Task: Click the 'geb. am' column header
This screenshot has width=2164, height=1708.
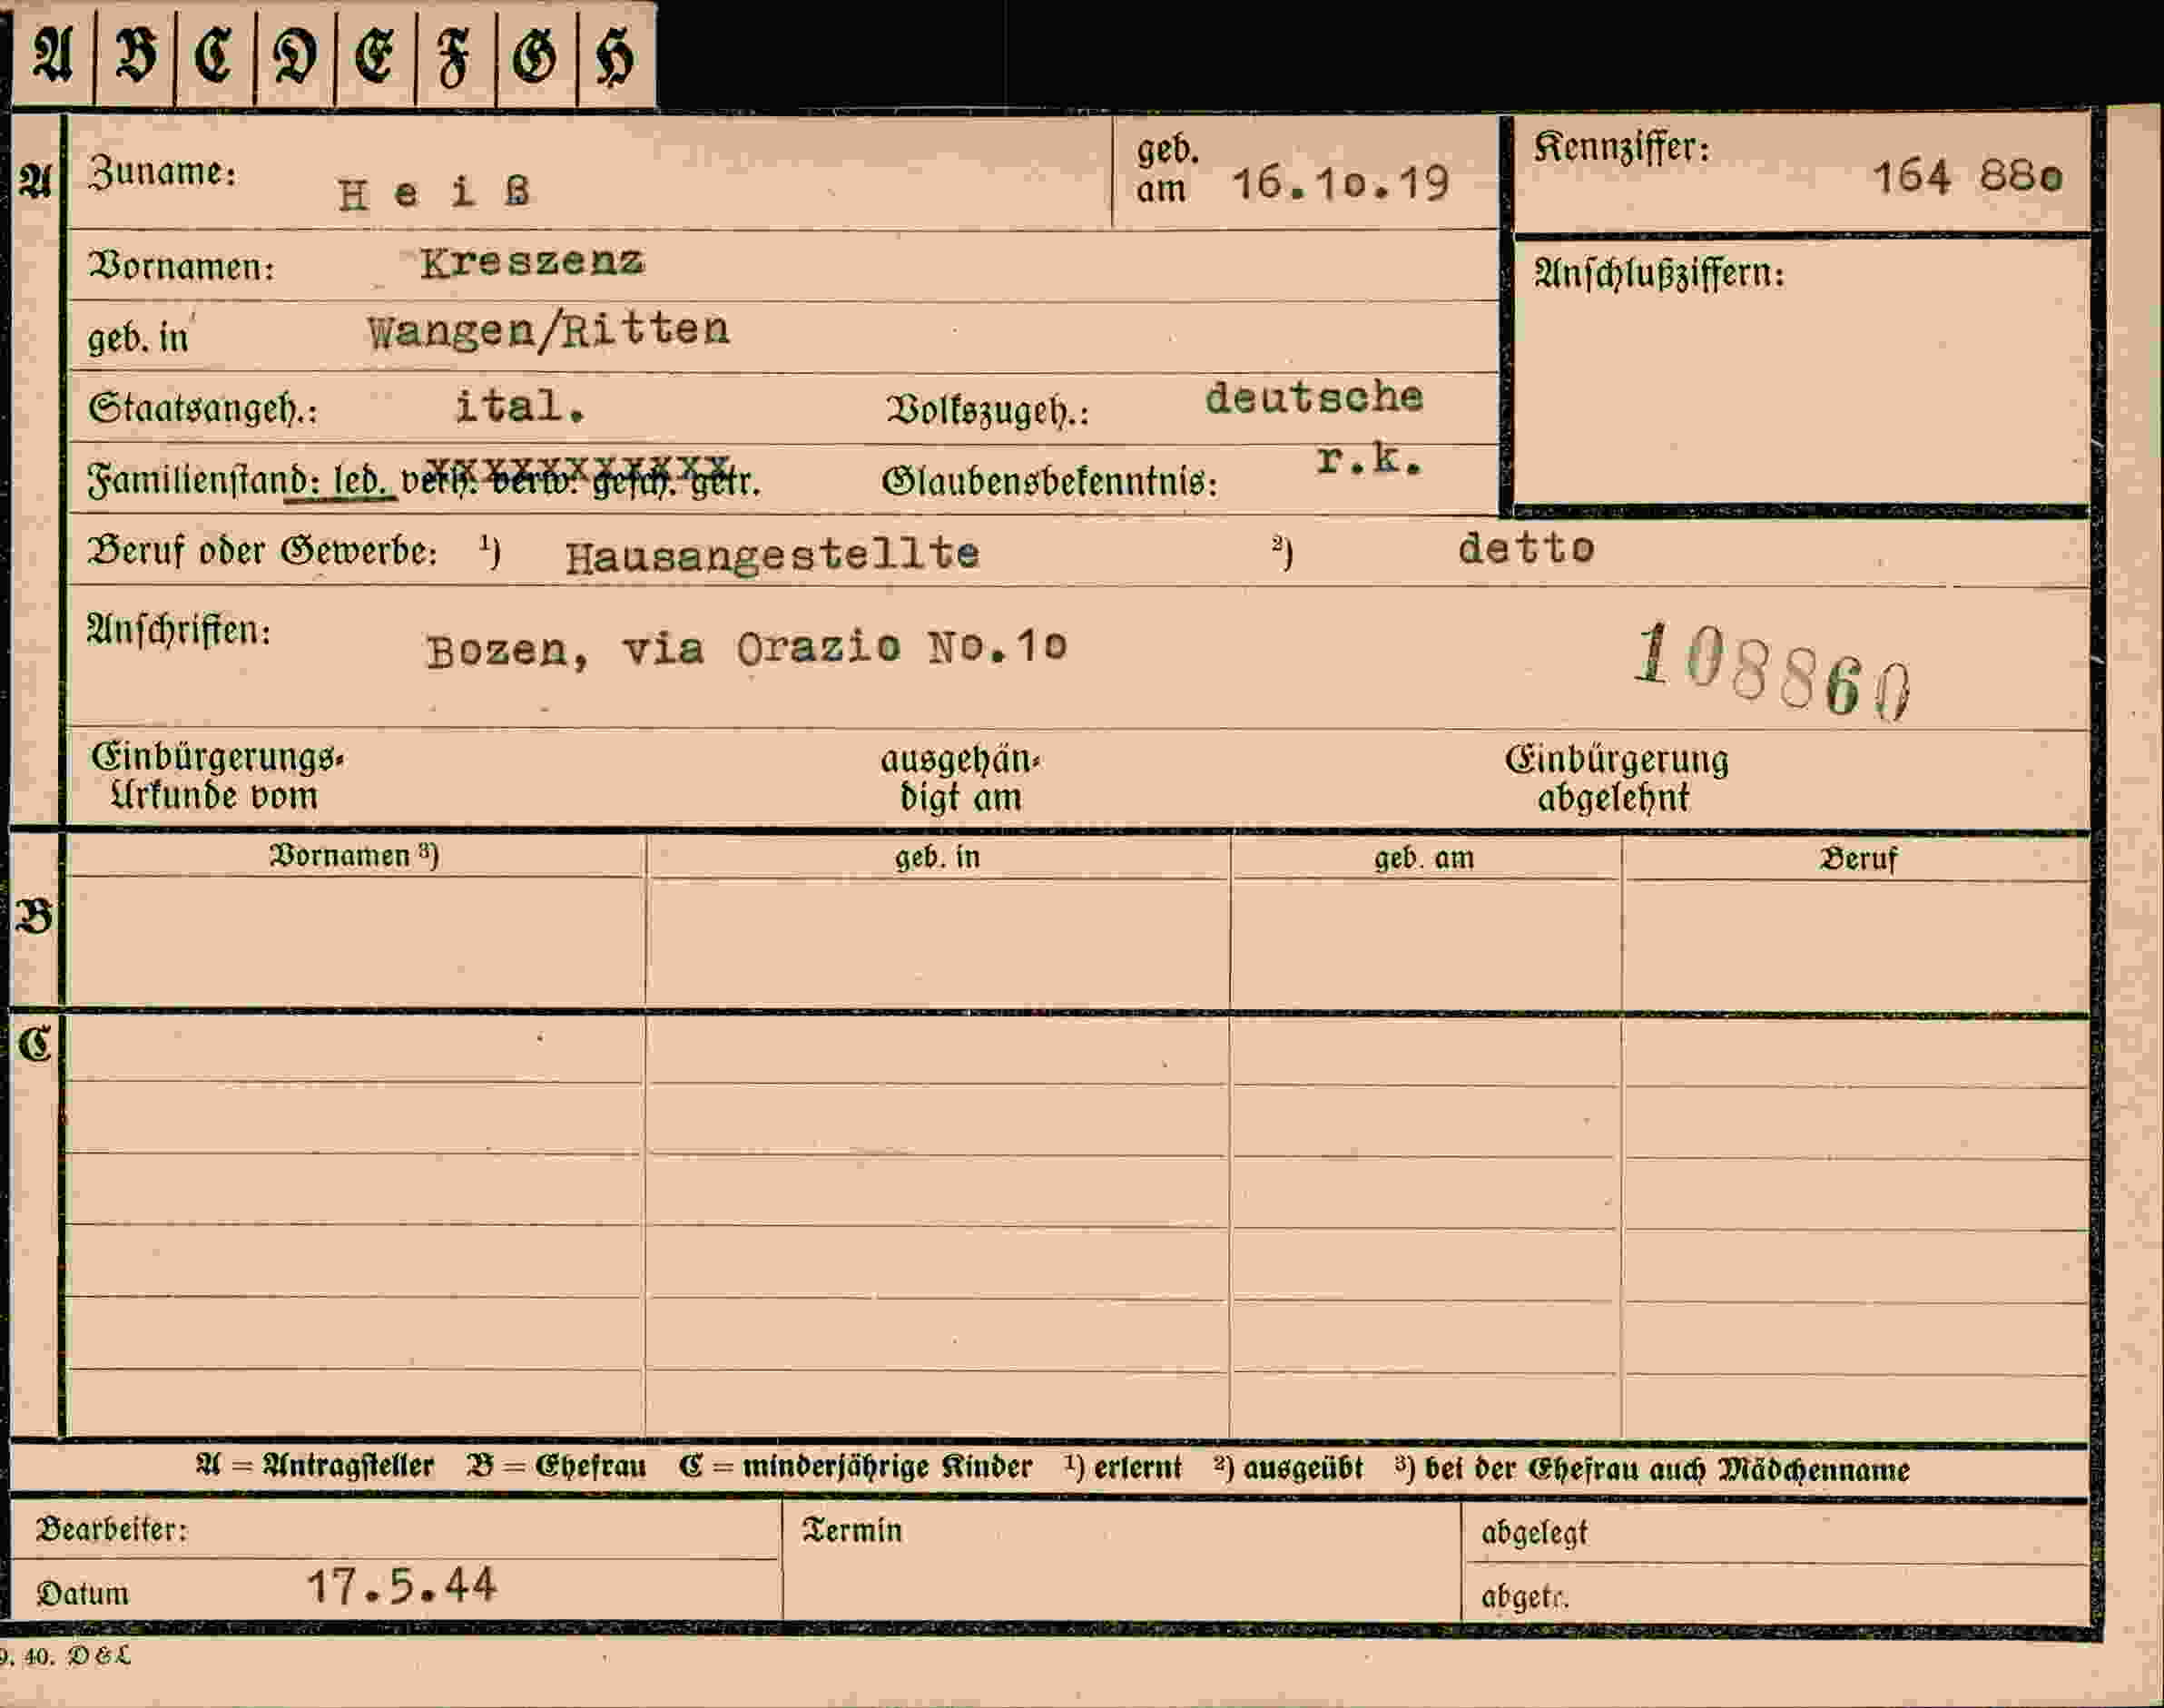Action: 1424,858
